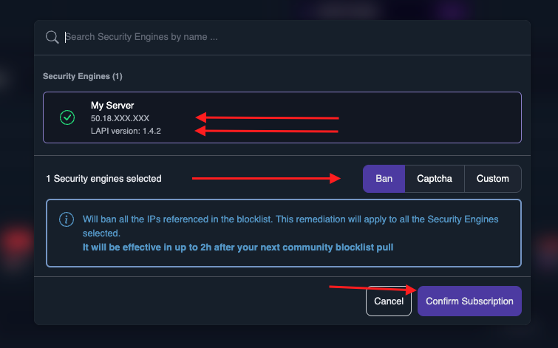The height and width of the screenshot is (348, 558).
Task: Click the My Server title text
Action: 112,106
